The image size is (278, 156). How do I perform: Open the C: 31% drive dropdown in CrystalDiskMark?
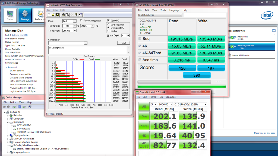tap(190, 104)
